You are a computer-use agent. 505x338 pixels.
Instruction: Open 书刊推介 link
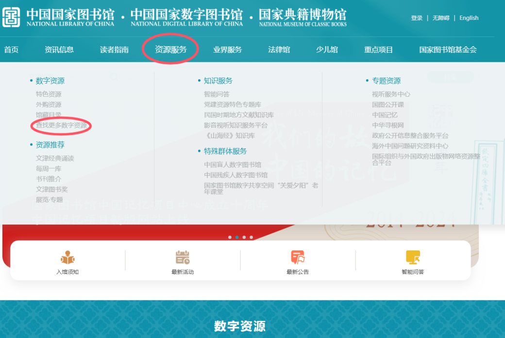click(x=49, y=179)
